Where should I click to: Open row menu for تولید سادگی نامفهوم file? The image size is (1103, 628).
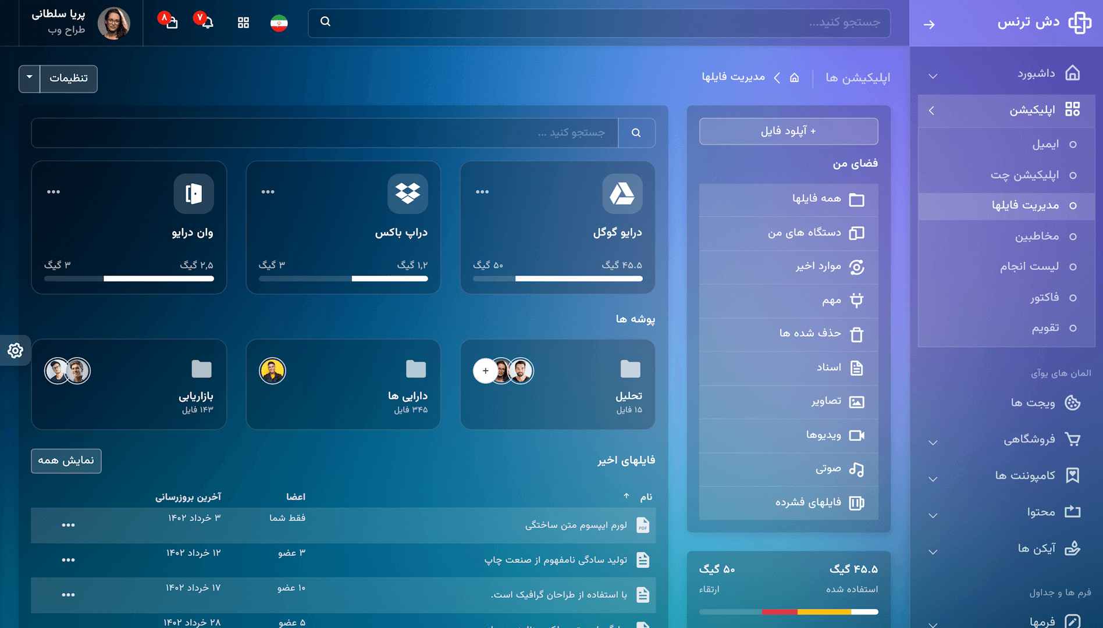tap(68, 560)
